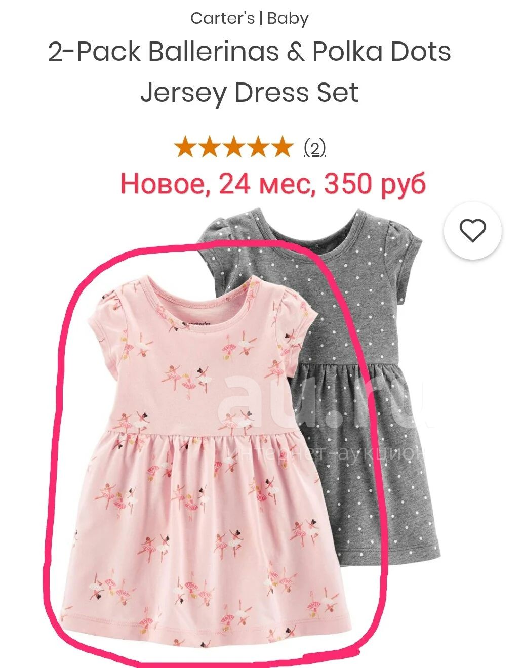Image resolution: width=523 pixels, height=668 pixels.
Task: Click the Jersey Dress Set title line
Action: click(x=249, y=93)
